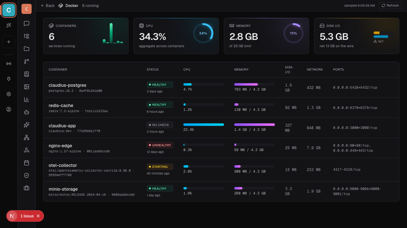The width and height of the screenshot is (407, 228).
Task: Click the 4317-4318/tcp port entry
Action: pyautogui.click(x=347, y=170)
